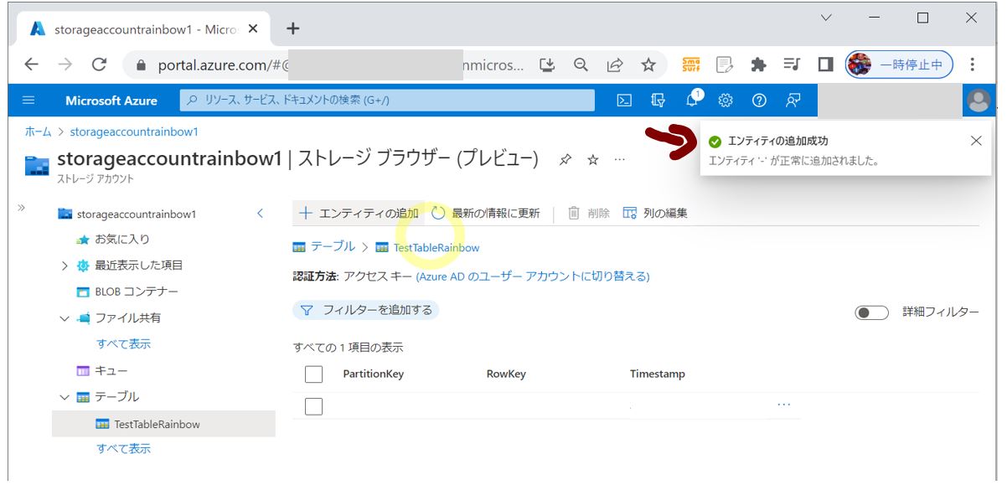This screenshot has height=485, width=1007.
Task: Open a new browser tab
Action: point(292,28)
